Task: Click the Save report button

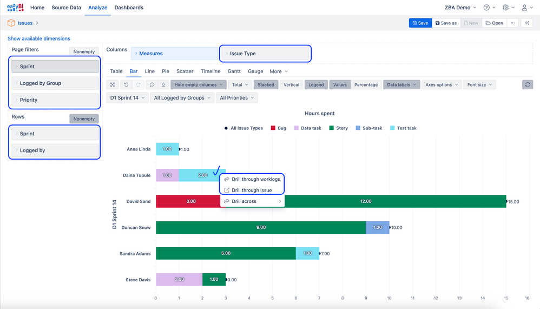Action: pyautogui.click(x=420, y=23)
